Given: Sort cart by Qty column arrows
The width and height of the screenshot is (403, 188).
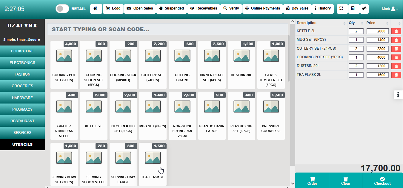Looking at the screenshot, I should point(362,23).
